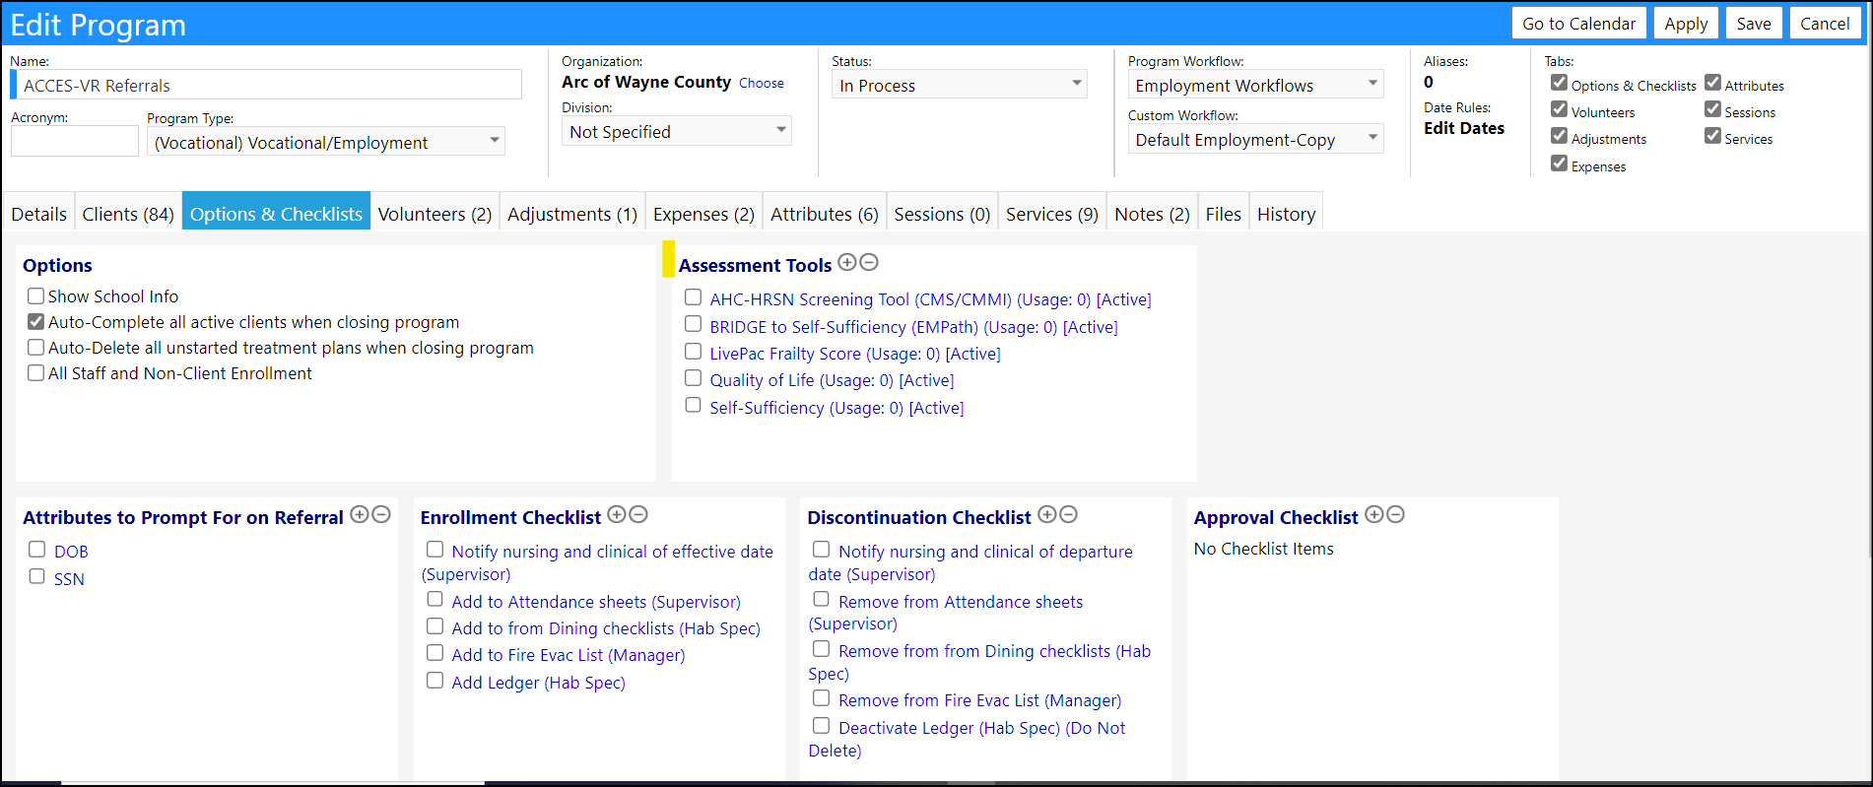
Task: Click Choose organization link
Action: 762,83
